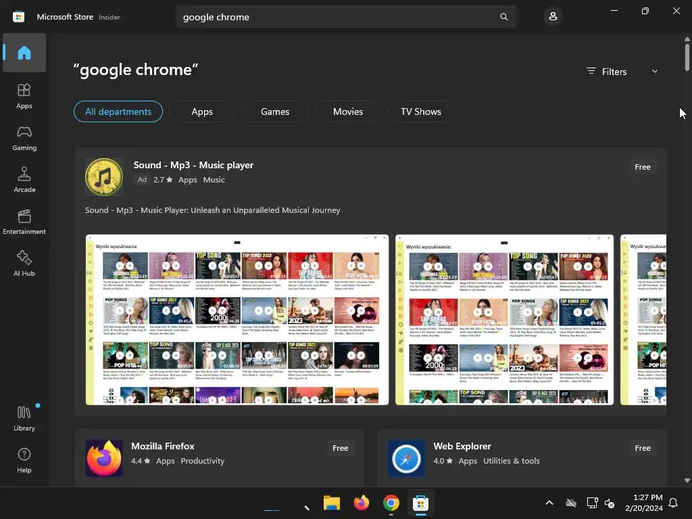Click the scrollbar down arrow

tap(687, 480)
